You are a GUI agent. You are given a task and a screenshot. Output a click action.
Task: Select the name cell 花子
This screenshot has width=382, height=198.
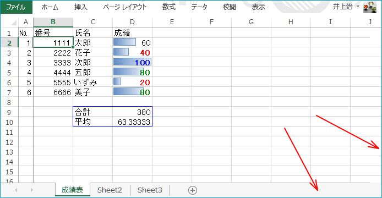tap(93, 53)
